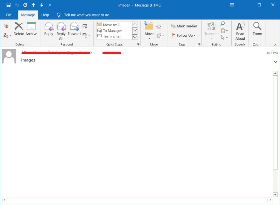Click the lightbulb icon beside Tell me
This screenshot has width=280, height=205.
[x=59, y=15]
